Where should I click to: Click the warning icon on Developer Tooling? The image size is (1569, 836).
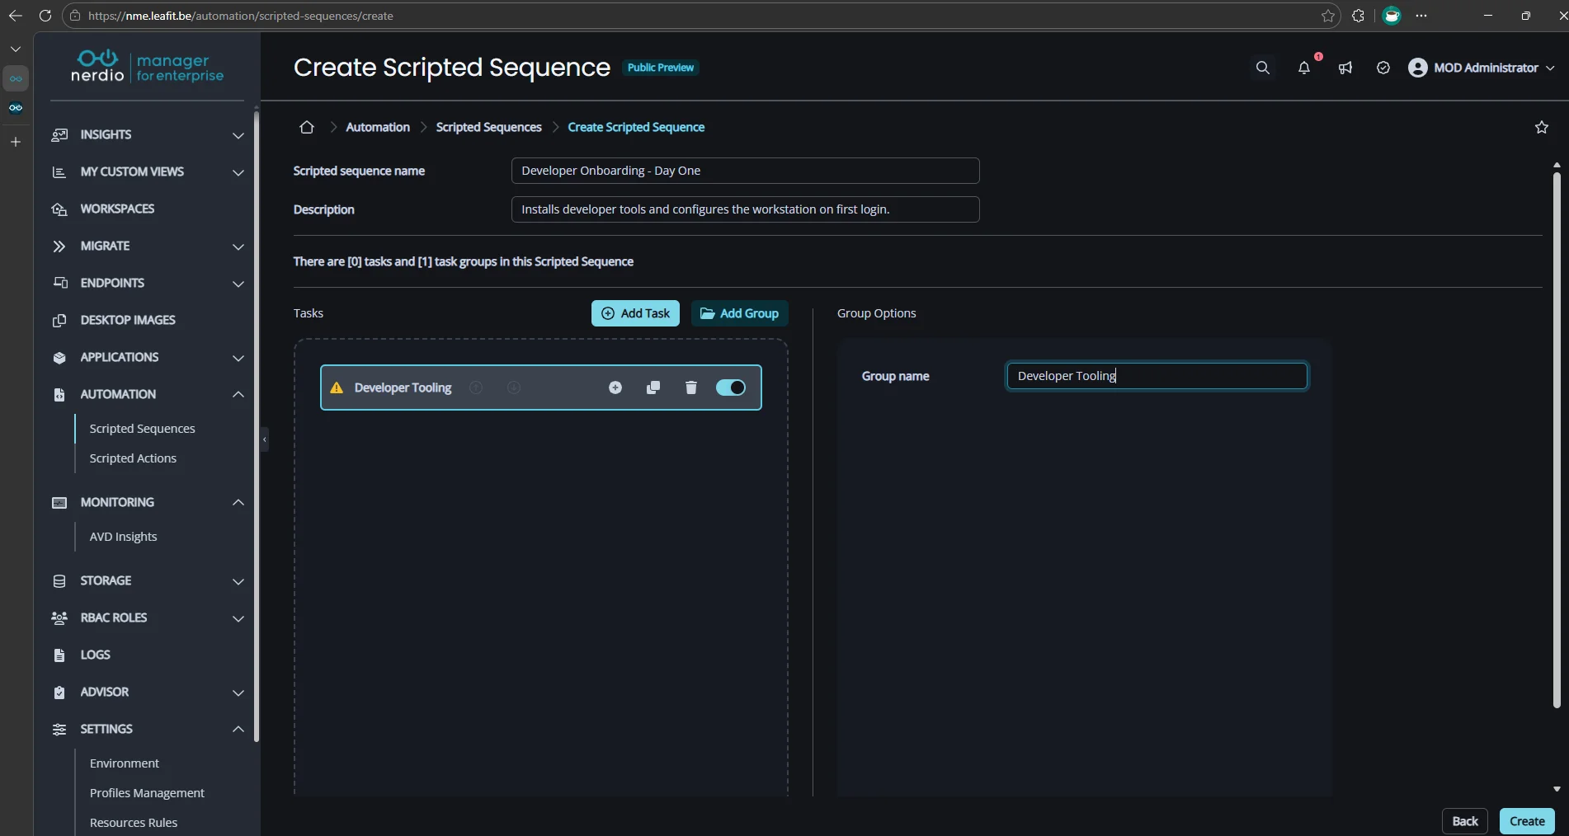pos(337,387)
